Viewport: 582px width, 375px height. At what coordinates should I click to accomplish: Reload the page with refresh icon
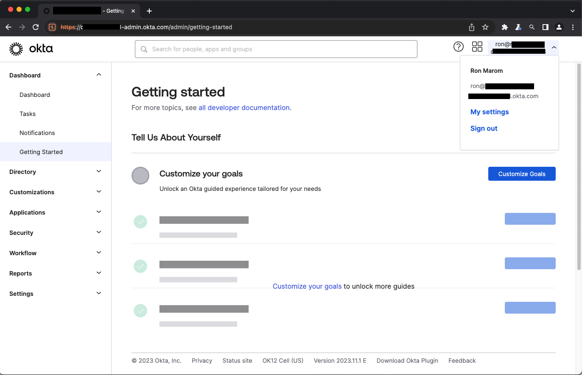36,27
